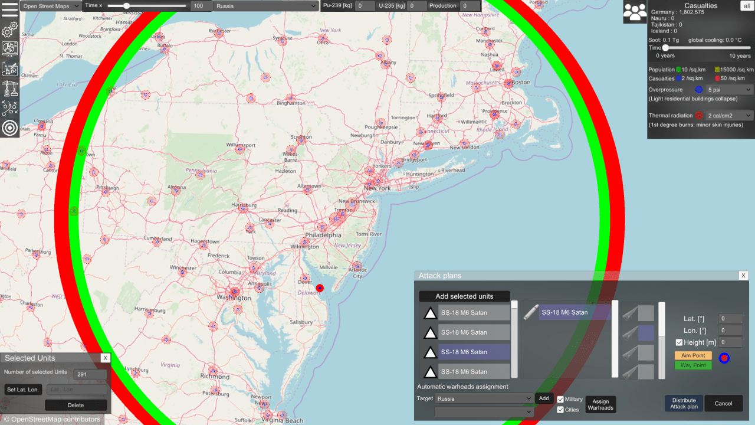The image size is (755, 425).
Task: Open the statistics pie chart monitor
Action: tap(9, 49)
